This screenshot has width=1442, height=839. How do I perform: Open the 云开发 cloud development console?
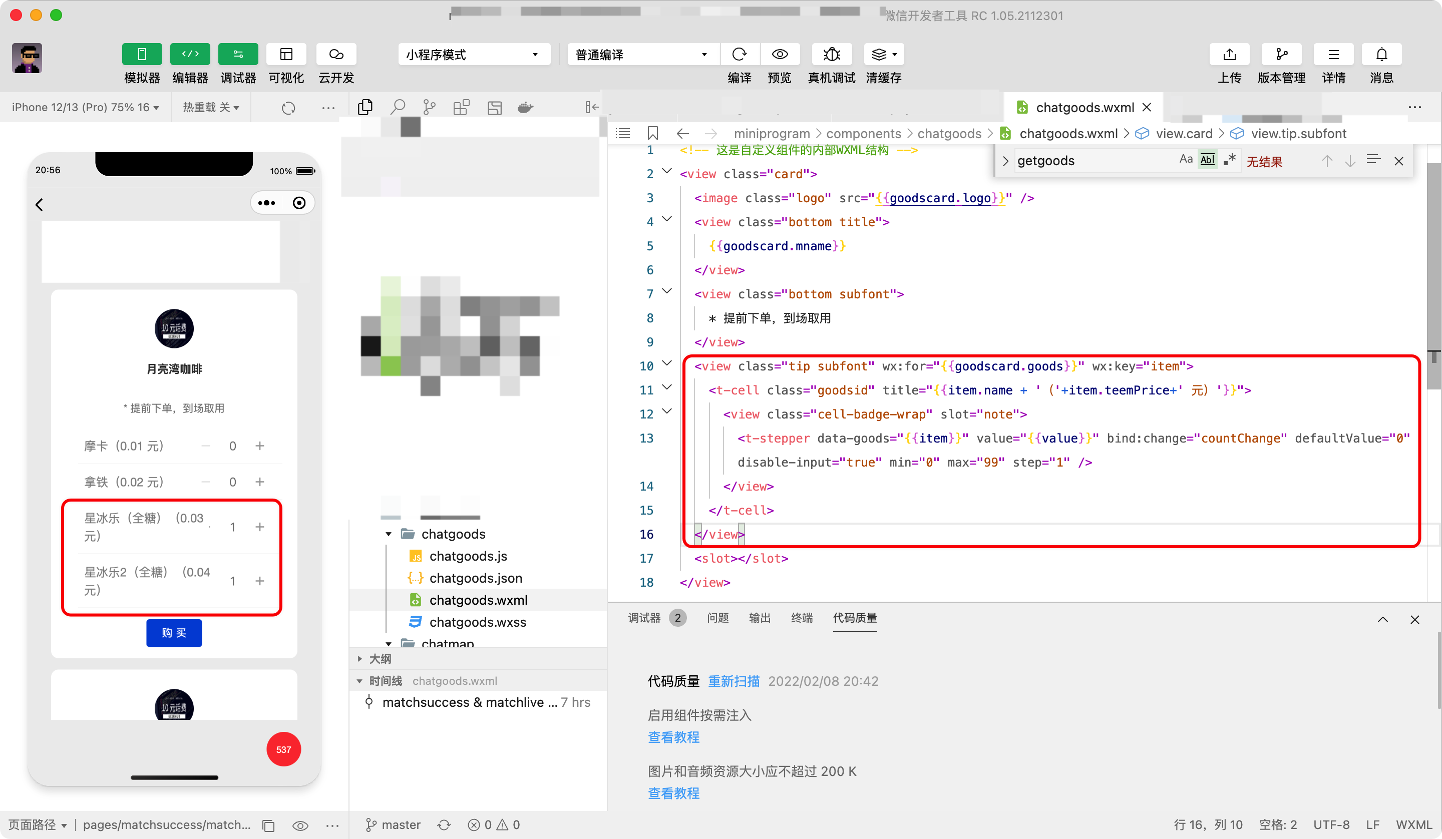tap(335, 55)
